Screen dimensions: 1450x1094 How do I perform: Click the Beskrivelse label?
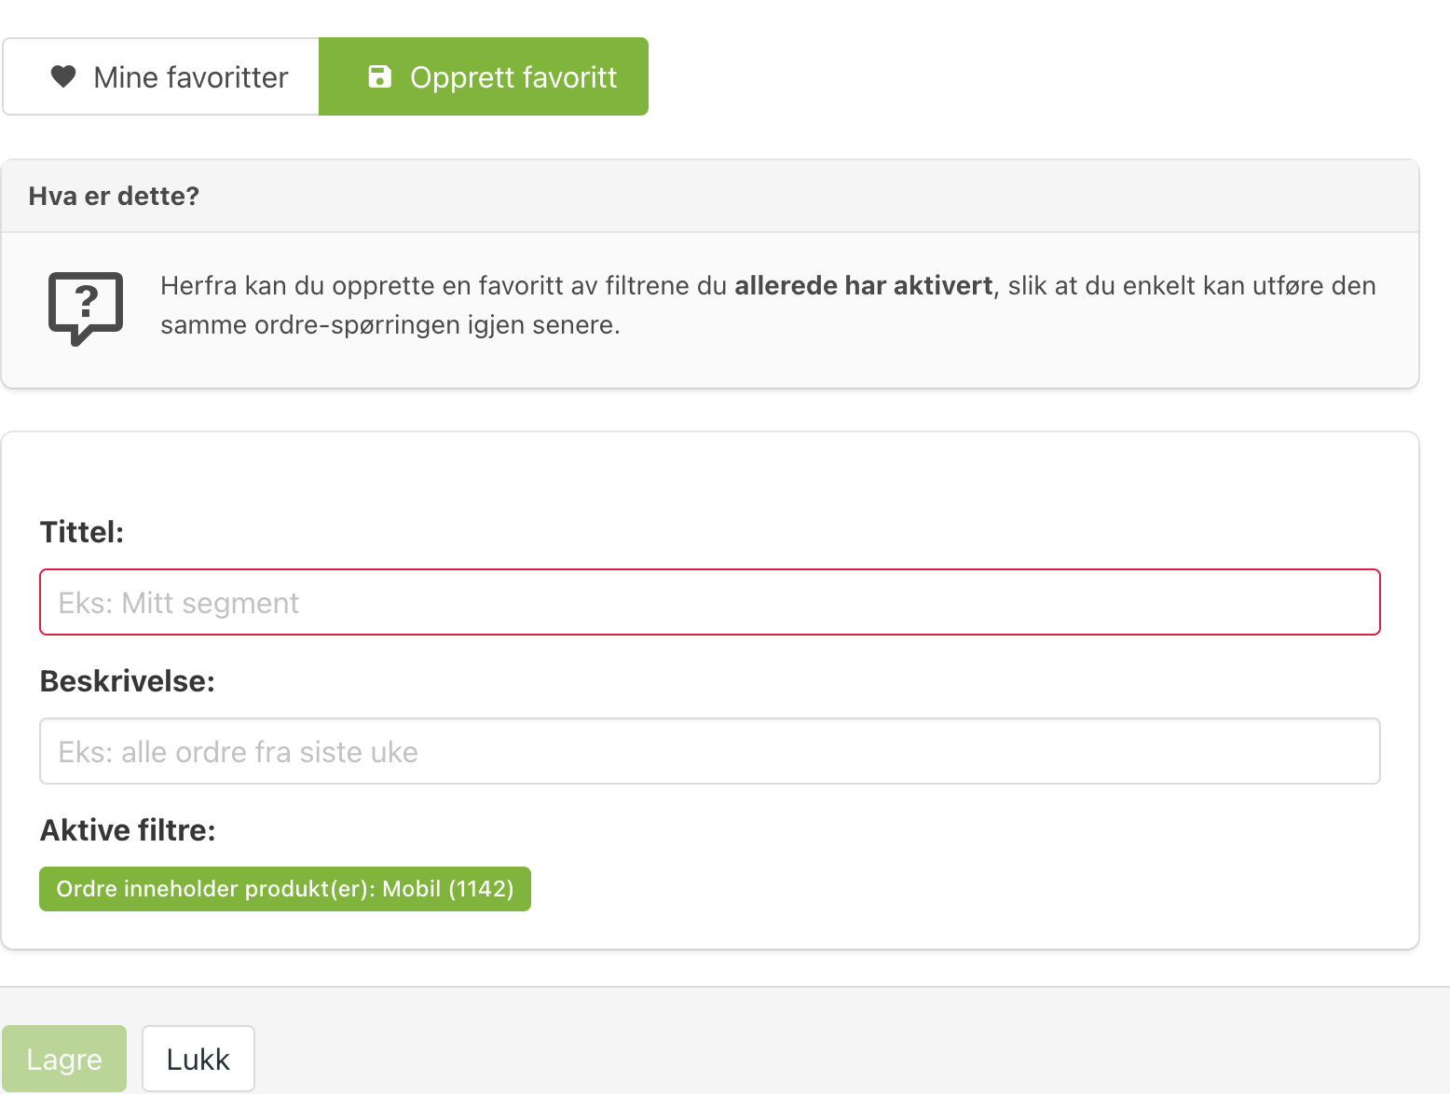pyautogui.click(x=128, y=681)
